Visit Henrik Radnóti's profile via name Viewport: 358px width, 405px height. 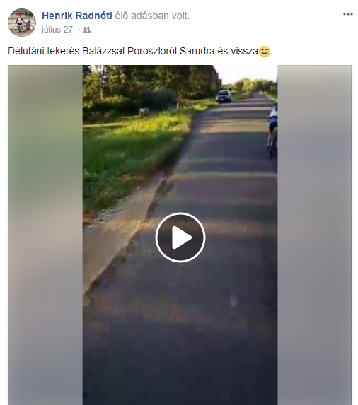[x=77, y=16]
